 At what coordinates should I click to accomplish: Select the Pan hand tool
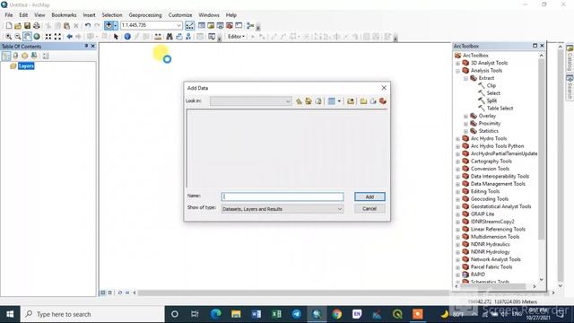point(27,37)
